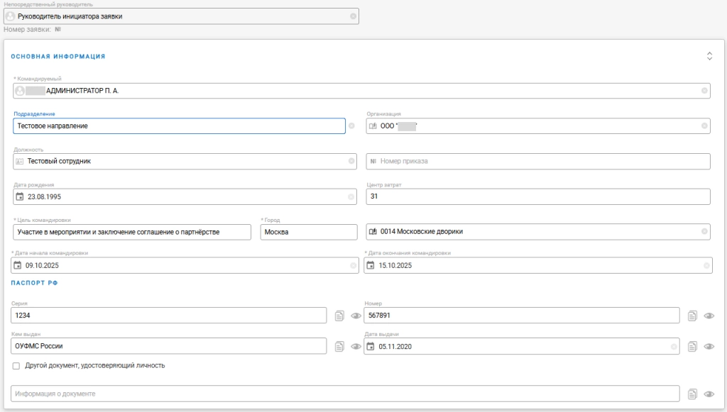Screen dimensions: 727x412
Task: Collapse the Основная информация section
Action: [709, 56]
